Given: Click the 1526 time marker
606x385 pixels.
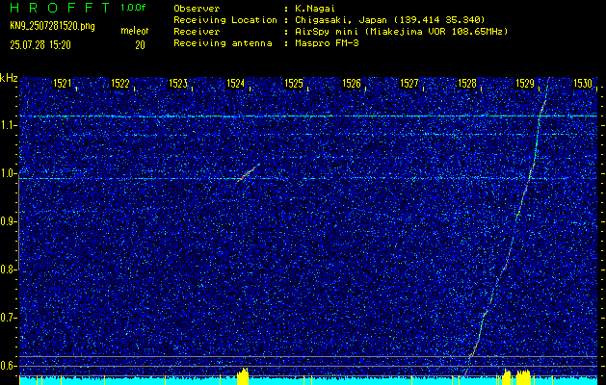Looking at the screenshot, I should (x=352, y=84).
